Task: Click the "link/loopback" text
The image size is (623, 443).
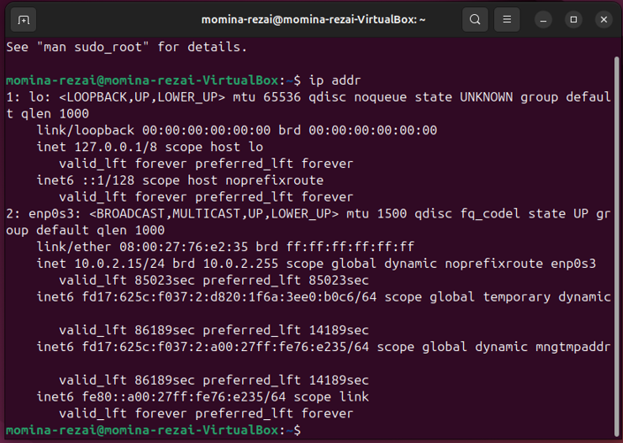Action: click(86, 131)
